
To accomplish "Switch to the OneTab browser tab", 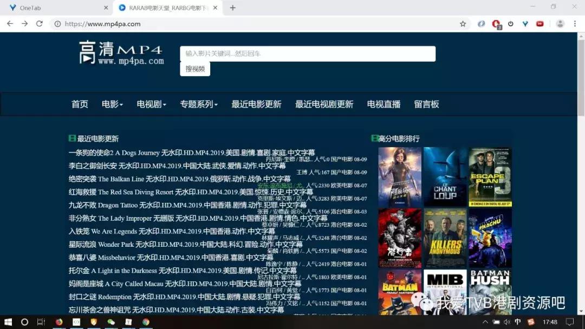I will coord(54,8).
